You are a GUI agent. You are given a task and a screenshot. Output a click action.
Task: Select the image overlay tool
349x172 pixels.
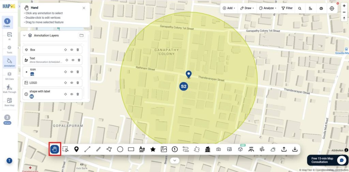pyautogui.click(x=164, y=149)
